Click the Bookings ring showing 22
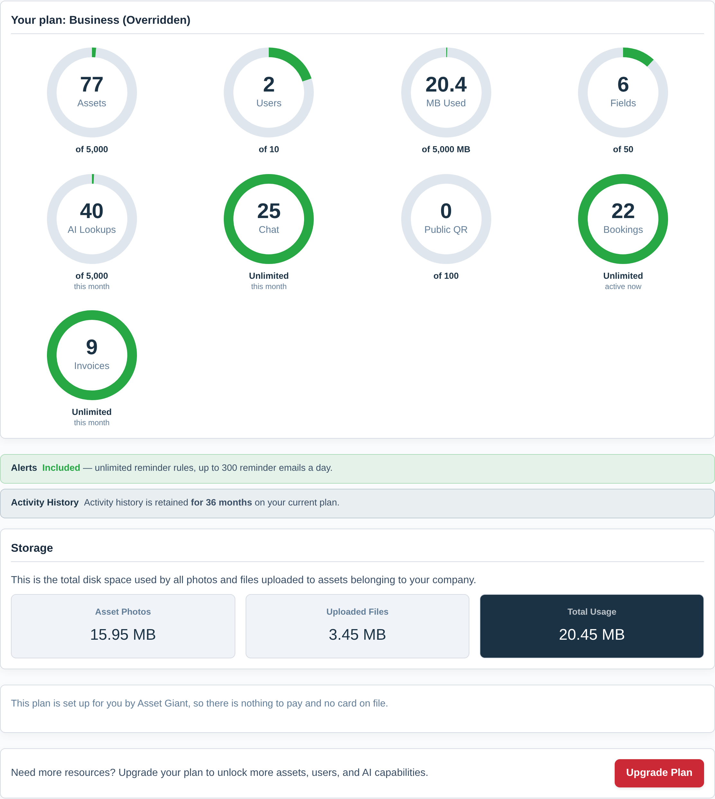 pyautogui.click(x=623, y=219)
